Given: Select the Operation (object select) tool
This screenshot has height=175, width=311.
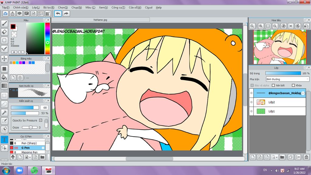Looking at the screenshot, I should pos(4,148).
